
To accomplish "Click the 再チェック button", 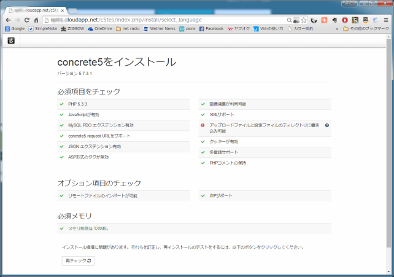I will pos(78,260).
